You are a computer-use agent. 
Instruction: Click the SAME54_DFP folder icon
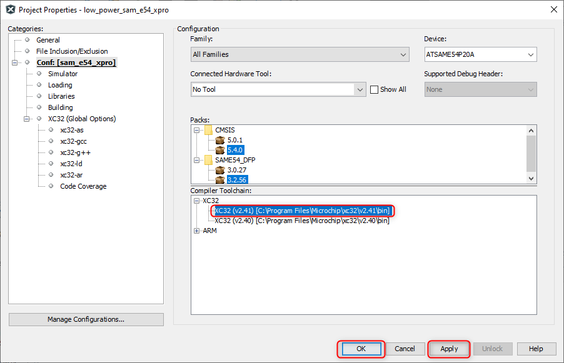208,159
